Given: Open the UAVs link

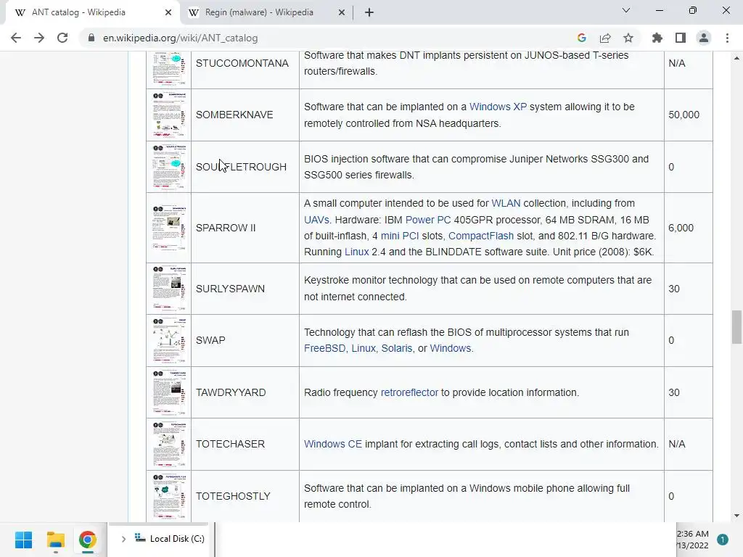Looking at the screenshot, I should [316, 220].
